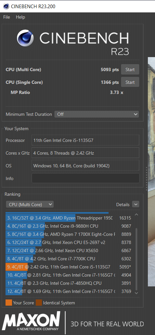Click the empty Info input field

point(85,178)
